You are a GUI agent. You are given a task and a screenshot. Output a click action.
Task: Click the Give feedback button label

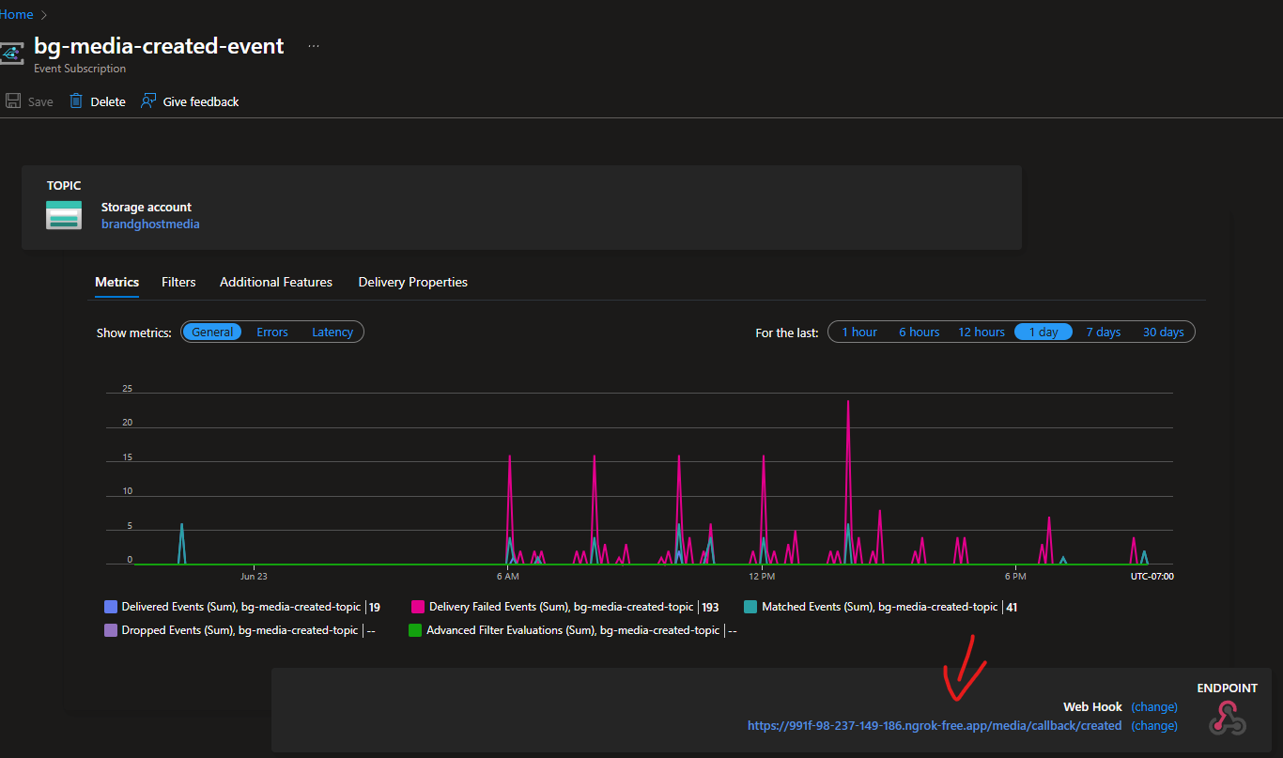pyautogui.click(x=201, y=101)
